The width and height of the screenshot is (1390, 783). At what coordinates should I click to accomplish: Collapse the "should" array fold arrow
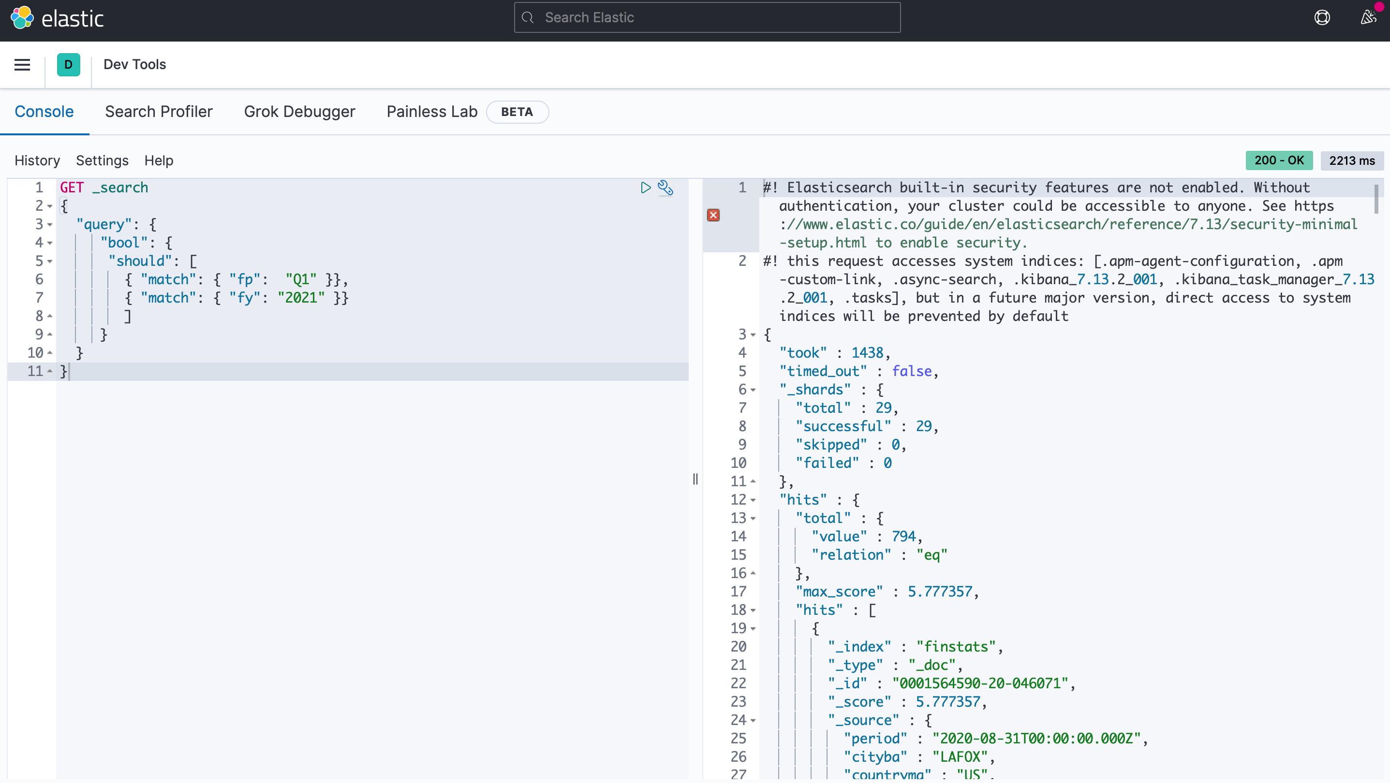50,261
